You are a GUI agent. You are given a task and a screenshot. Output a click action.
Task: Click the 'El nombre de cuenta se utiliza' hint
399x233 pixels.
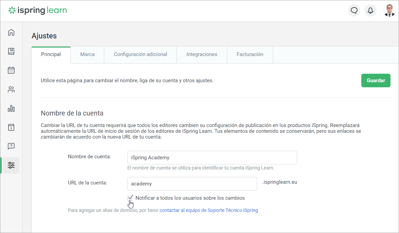(201, 168)
